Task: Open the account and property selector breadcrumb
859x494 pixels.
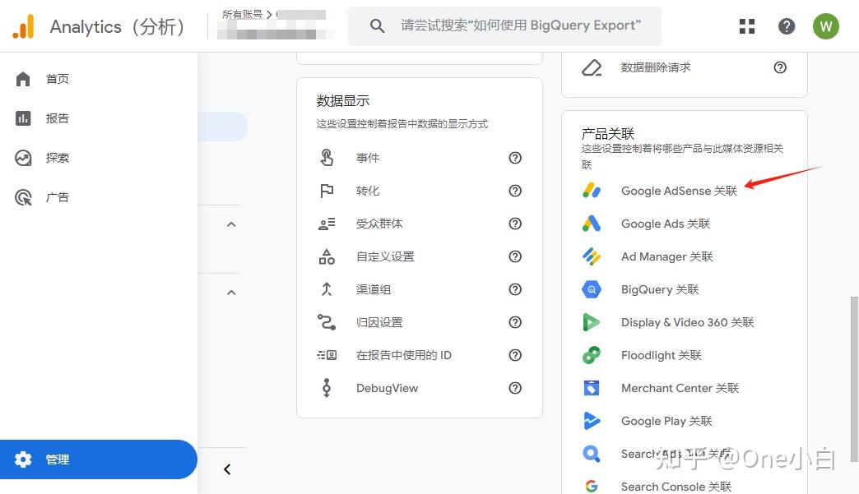Action: click(272, 21)
